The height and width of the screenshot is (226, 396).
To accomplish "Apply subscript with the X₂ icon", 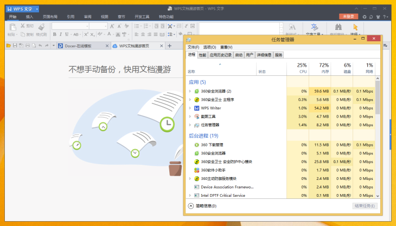I will click(92, 34).
